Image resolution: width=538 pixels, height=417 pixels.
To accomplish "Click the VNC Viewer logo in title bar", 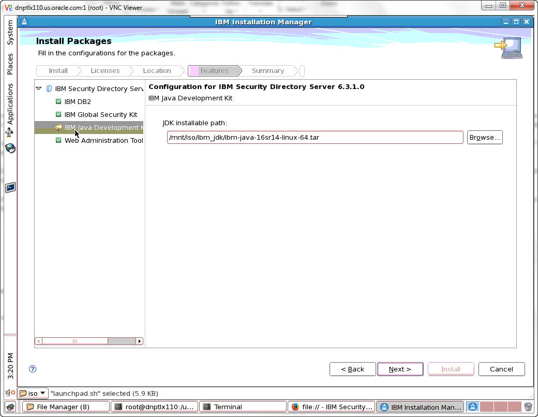I will [8, 7].
